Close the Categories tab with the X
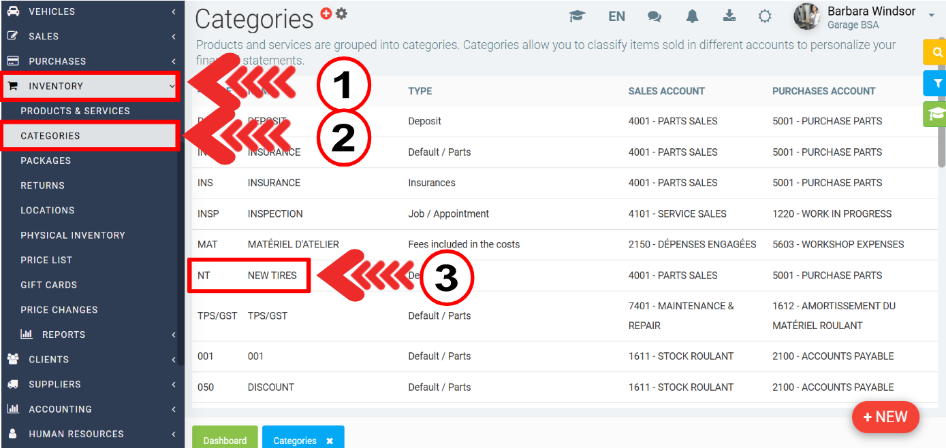 tap(330, 441)
